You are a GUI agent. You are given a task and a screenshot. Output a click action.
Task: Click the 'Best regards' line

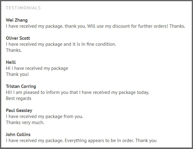(19, 98)
